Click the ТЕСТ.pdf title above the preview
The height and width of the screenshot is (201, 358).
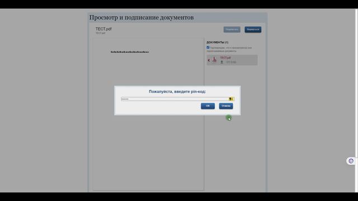pyautogui.click(x=103, y=29)
